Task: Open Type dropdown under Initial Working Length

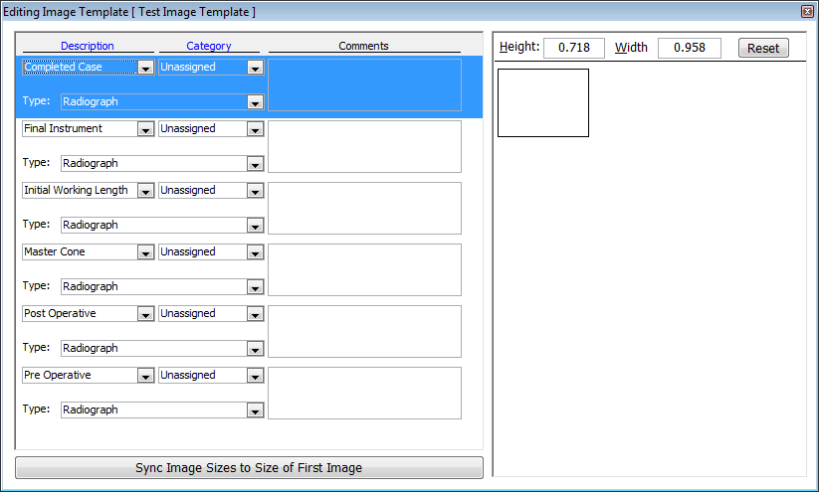Action: pos(255,226)
